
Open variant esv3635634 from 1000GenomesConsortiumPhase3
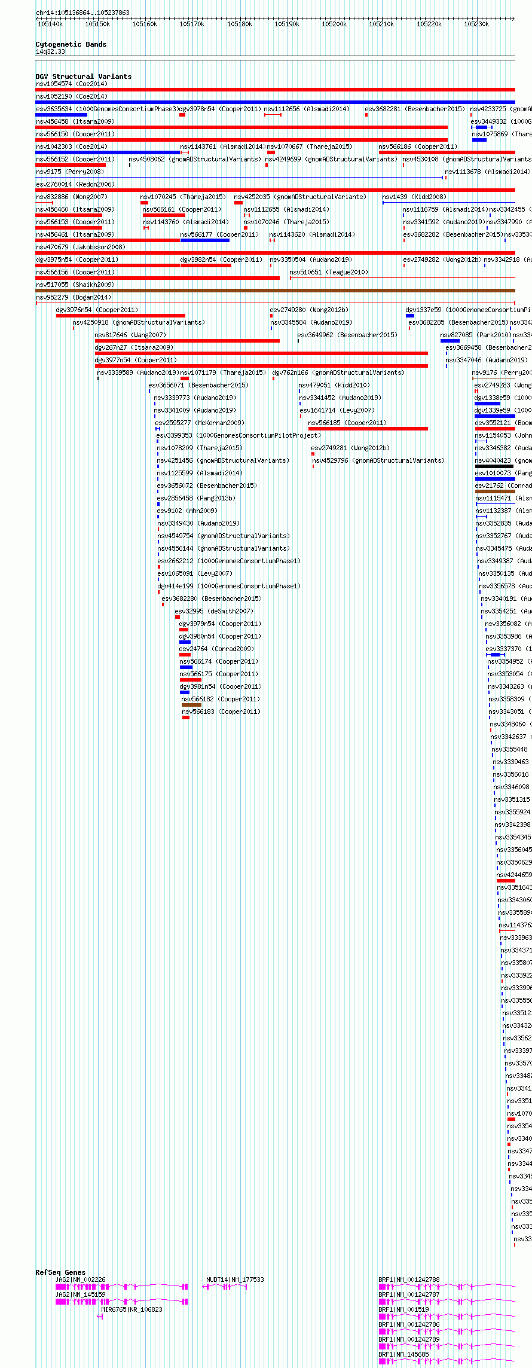pyautogui.click(x=107, y=109)
